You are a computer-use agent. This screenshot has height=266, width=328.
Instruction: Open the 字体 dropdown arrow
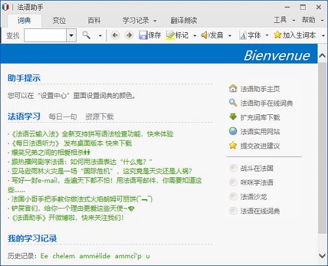click(267, 35)
